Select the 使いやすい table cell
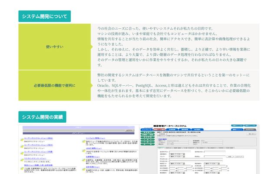Viewport: 278px width, 174px height. point(55,47)
